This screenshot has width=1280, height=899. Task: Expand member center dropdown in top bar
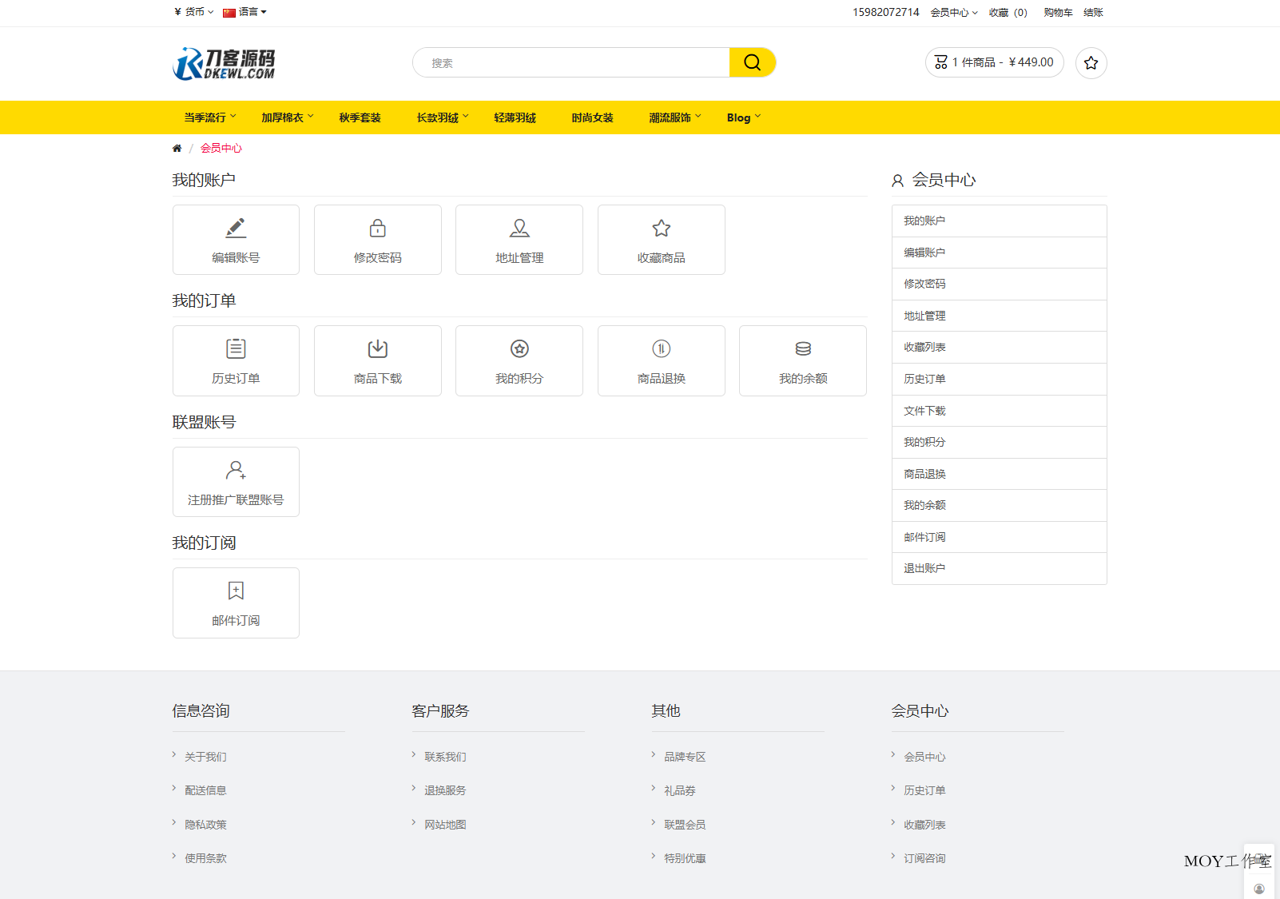953,13
